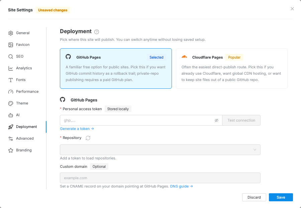
Task: Click the Unsaved changes badge
Action: coord(53,10)
